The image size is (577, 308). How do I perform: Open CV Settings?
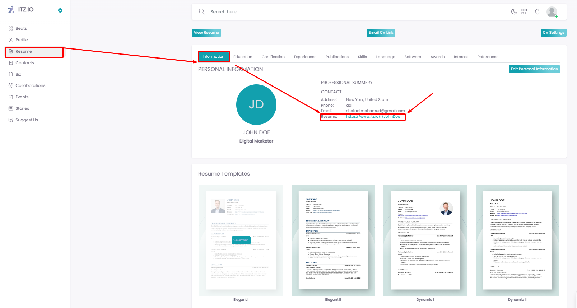pos(553,33)
